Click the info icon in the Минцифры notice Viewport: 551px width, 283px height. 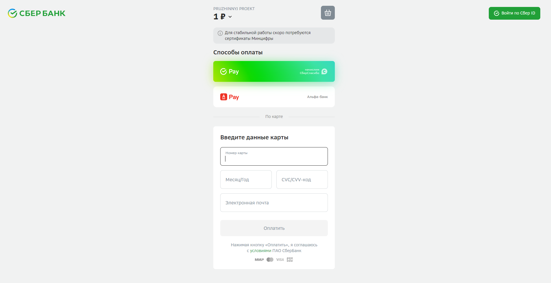220,33
